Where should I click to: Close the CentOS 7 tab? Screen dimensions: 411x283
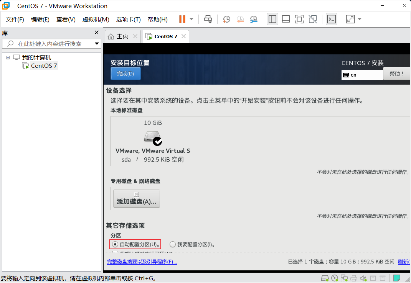click(184, 36)
